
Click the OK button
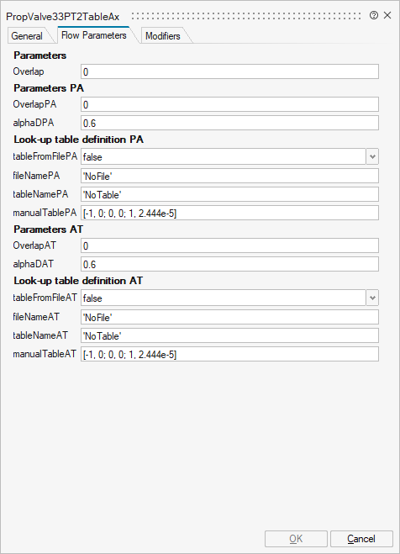pos(296,539)
